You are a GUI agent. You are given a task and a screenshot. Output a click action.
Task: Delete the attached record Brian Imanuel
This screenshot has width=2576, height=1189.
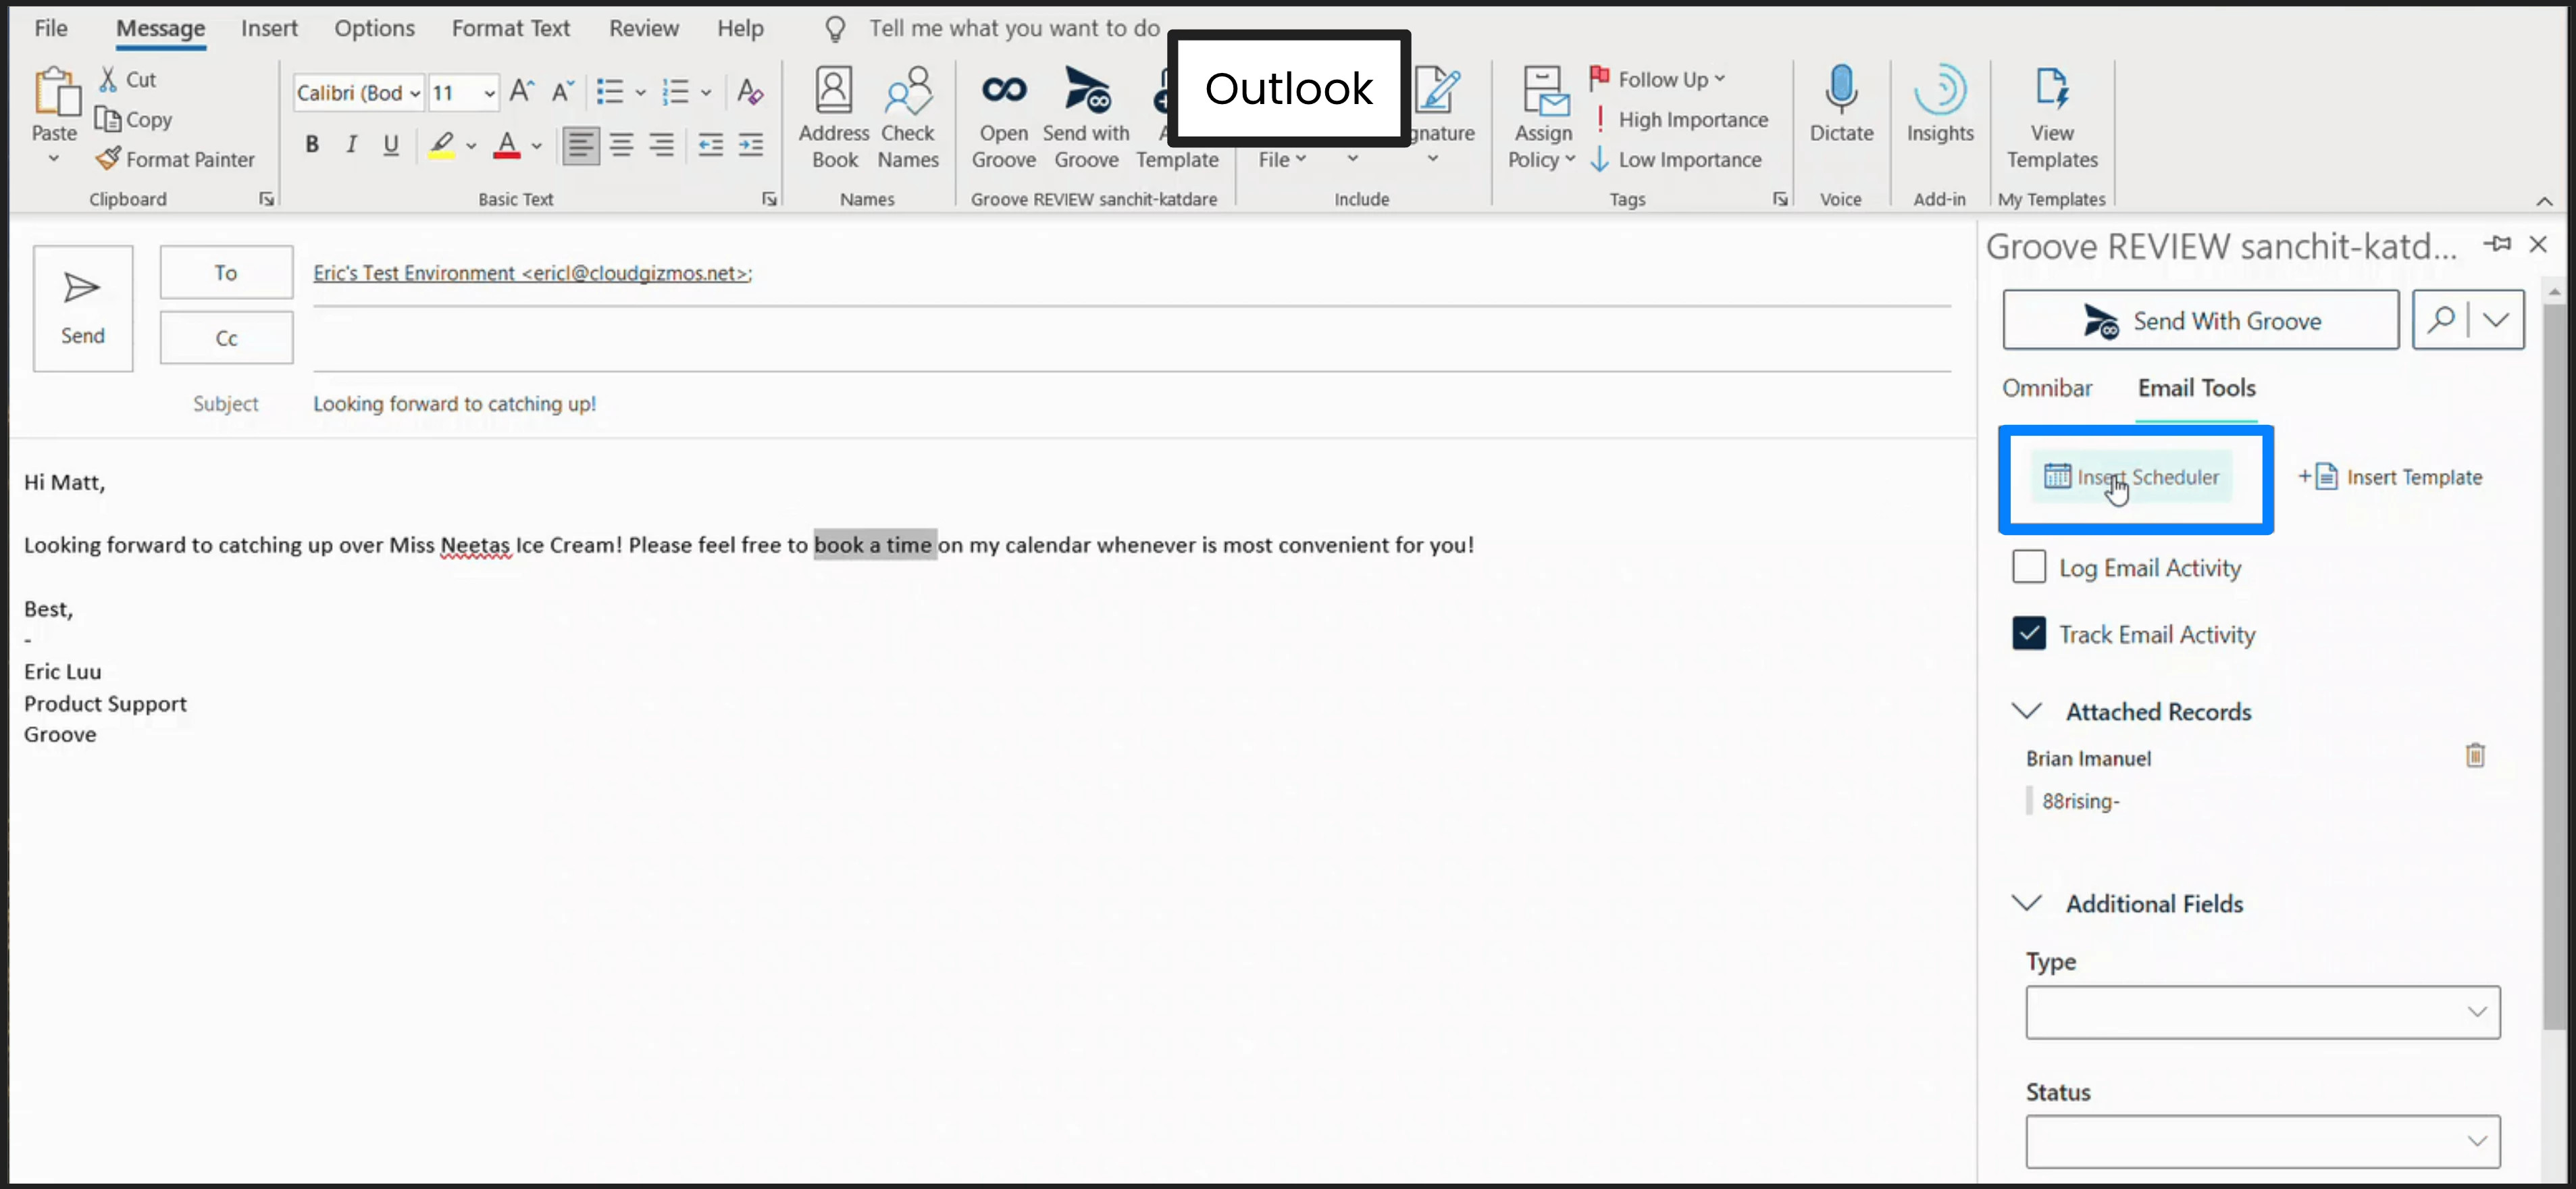[x=2474, y=756]
